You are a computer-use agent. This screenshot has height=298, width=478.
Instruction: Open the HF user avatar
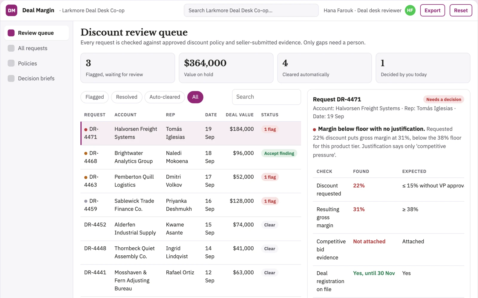tap(410, 10)
